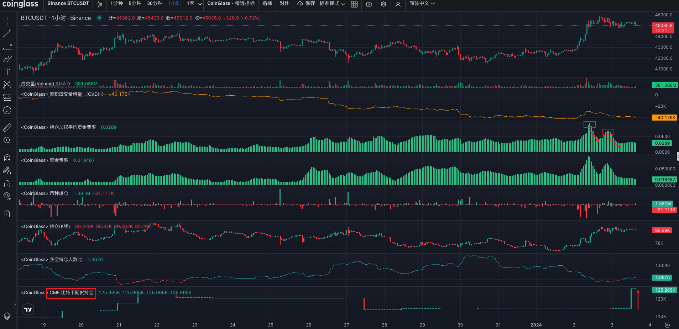Click the 0.0289 funding rate axis label
This screenshot has height=329, width=679.
click(x=662, y=143)
